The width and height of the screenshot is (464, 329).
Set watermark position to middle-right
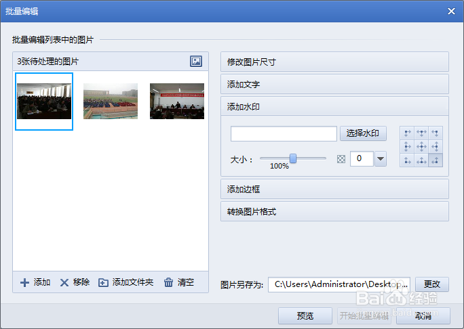(x=436, y=146)
